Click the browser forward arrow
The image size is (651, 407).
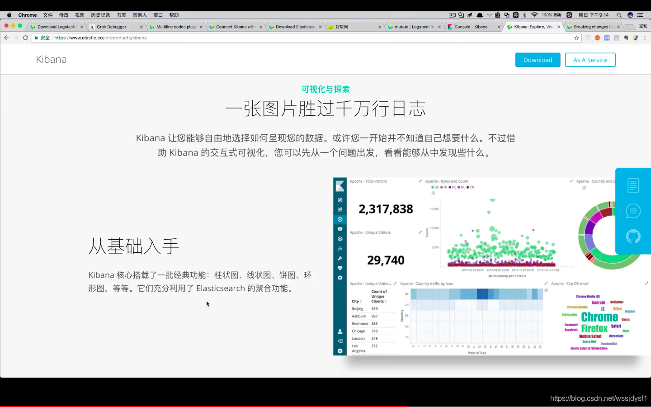pyautogui.click(x=16, y=38)
